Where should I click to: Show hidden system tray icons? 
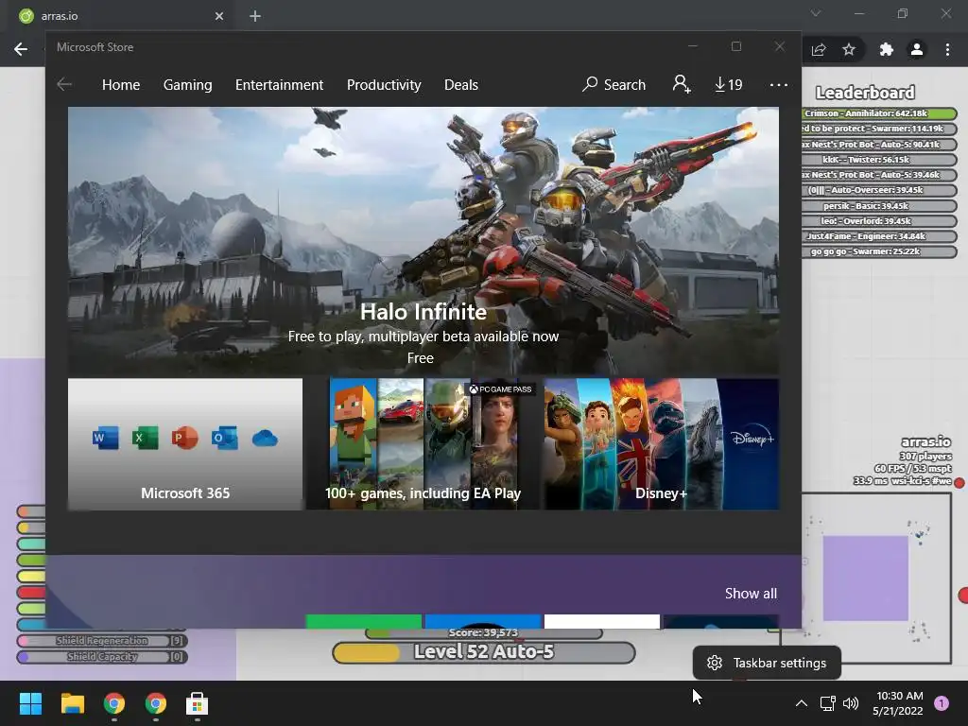pyautogui.click(x=802, y=703)
